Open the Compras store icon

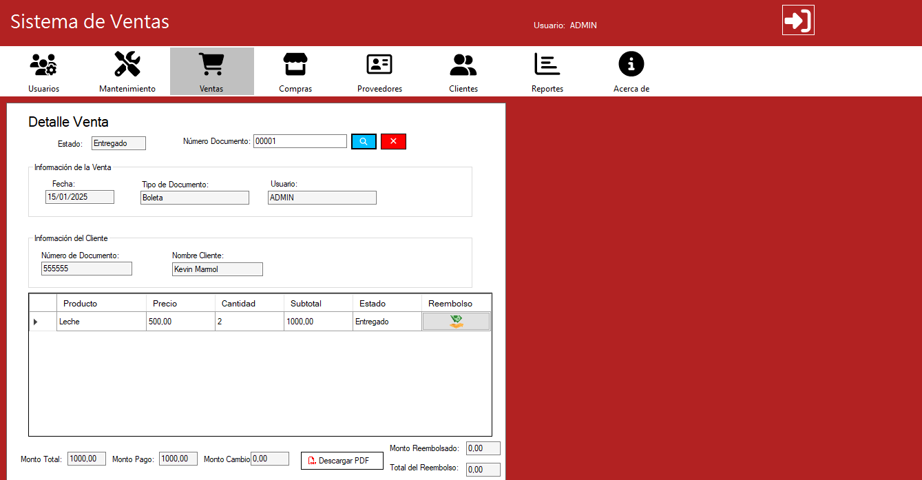tap(295, 65)
